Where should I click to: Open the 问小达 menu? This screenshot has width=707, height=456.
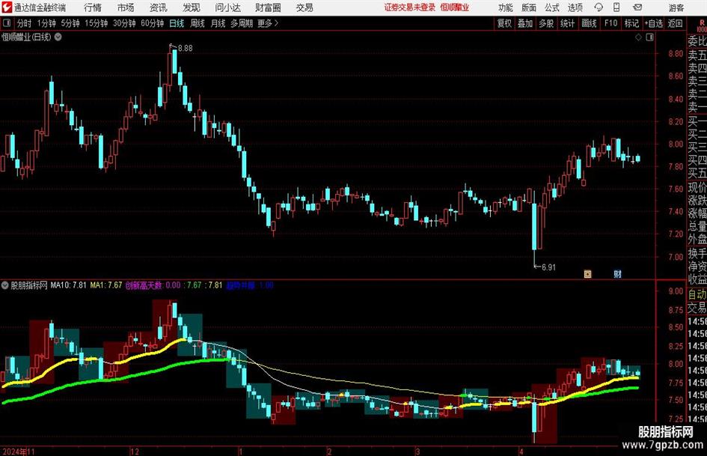227,7
